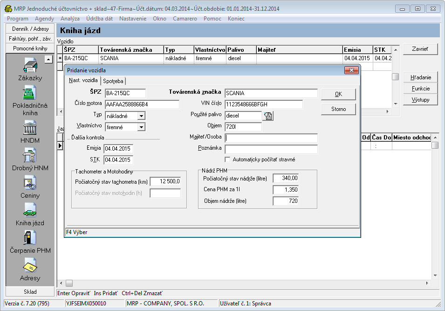Cancel with the Storno button
This screenshot has height=311, width=445.
338,109
